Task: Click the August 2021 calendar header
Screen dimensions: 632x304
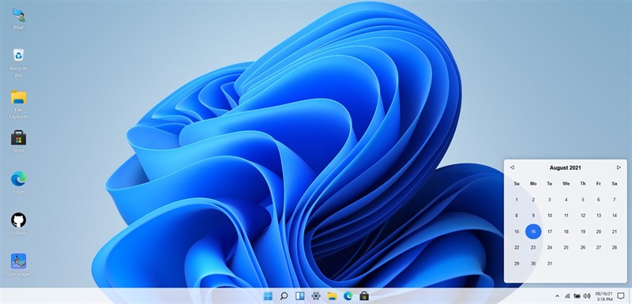Action: pos(565,167)
